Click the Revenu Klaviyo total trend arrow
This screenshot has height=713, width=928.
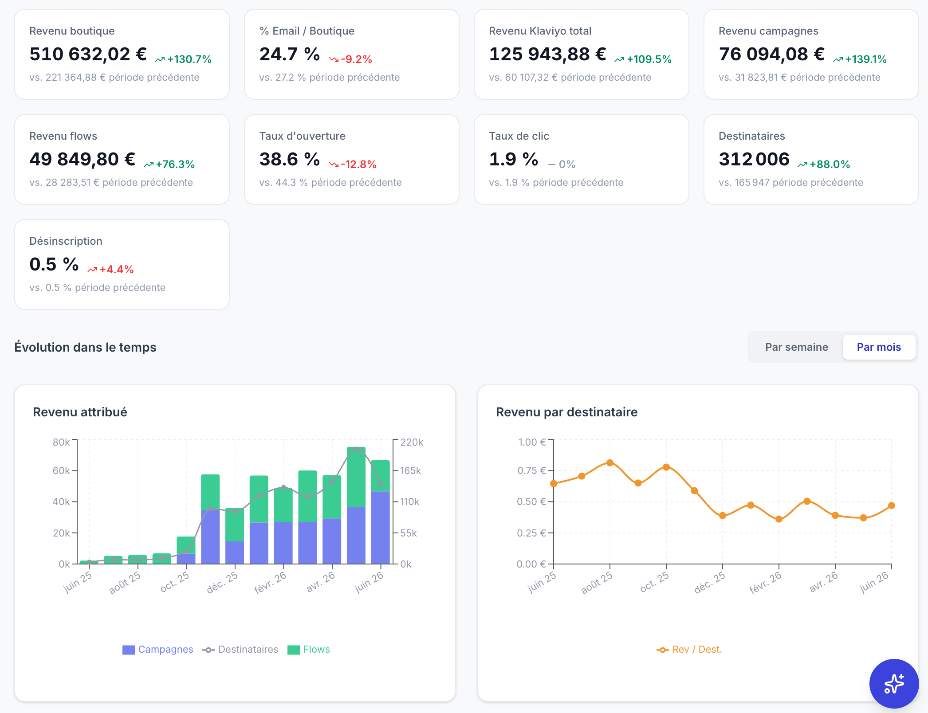click(619, 59)
